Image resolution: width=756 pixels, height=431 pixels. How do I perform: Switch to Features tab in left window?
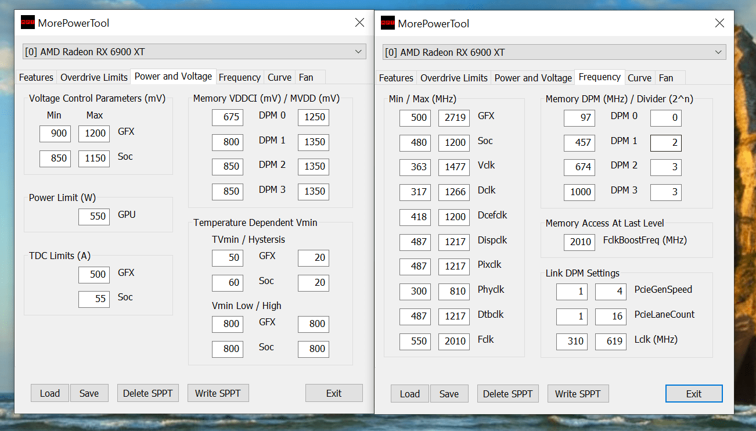tap(36, 77)
